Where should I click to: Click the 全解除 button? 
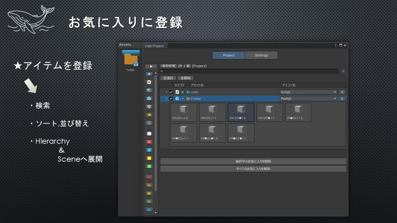click(186, 78)
